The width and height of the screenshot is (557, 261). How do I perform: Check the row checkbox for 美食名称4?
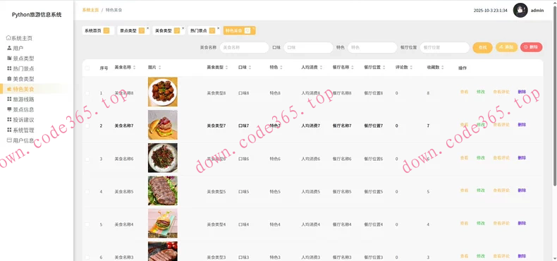tap(87, 225)
